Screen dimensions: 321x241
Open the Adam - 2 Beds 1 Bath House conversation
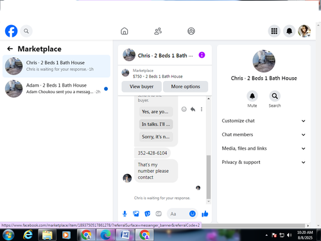click(x=56, y=89)
